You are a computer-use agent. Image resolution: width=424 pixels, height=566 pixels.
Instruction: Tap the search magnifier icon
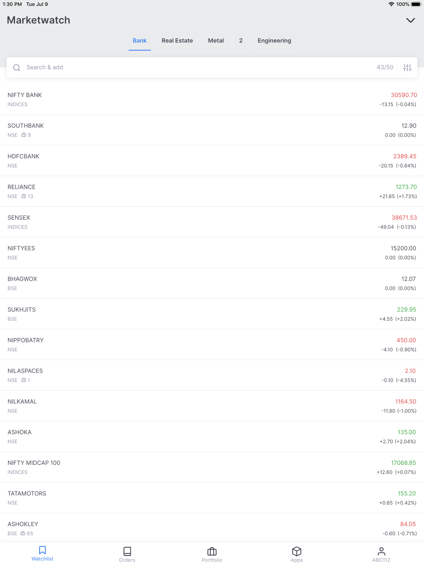point(17,67)
